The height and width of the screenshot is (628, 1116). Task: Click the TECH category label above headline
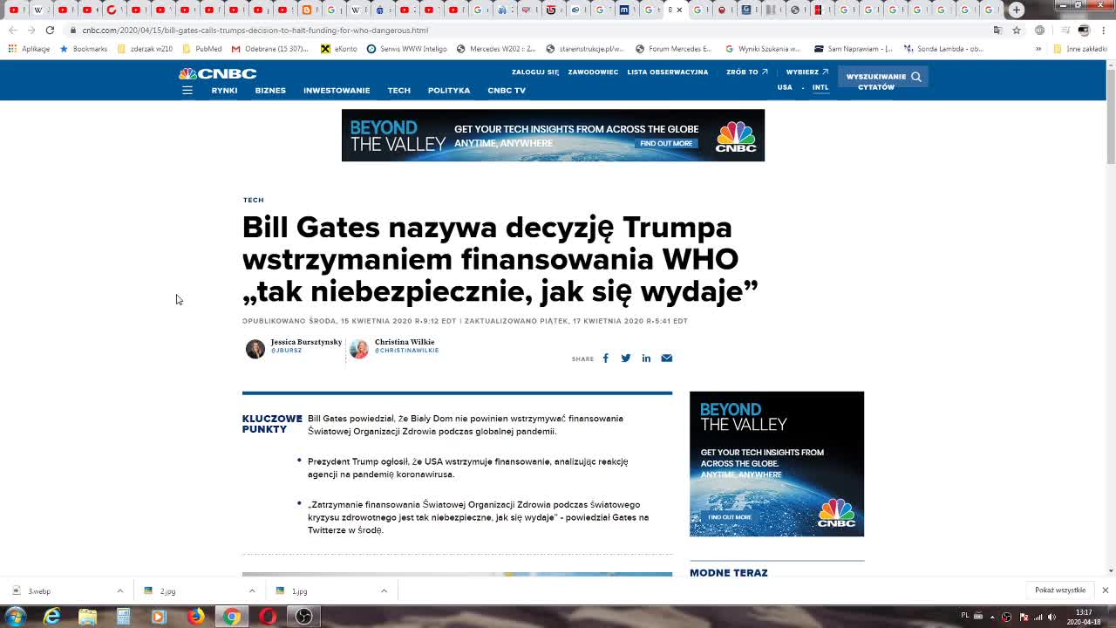[x=253, y=200]
